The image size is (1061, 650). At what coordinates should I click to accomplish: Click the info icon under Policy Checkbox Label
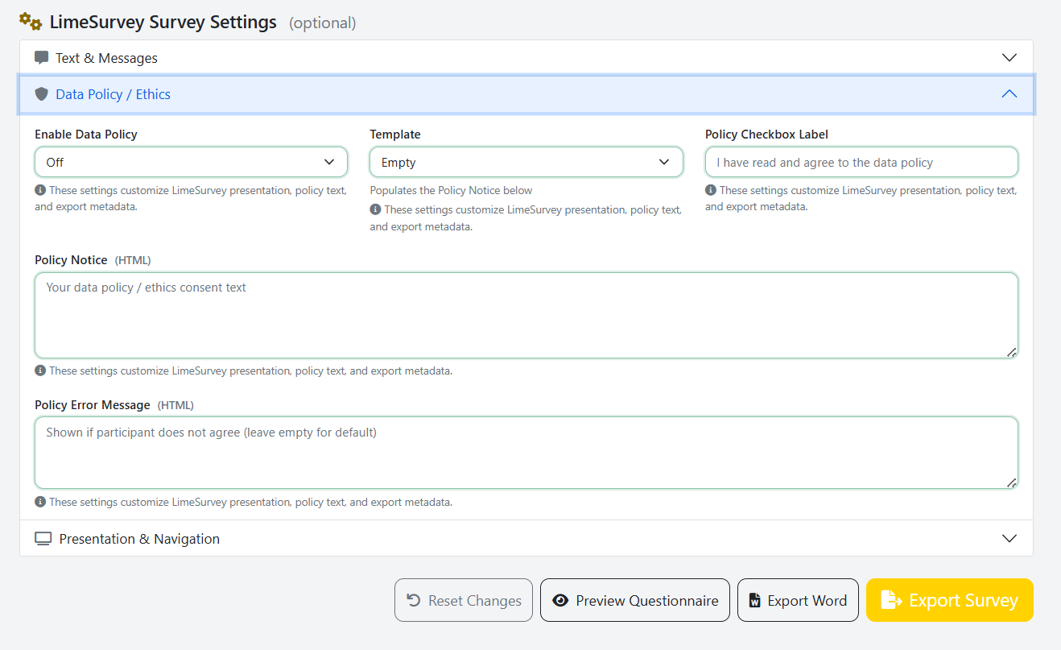pyautogui.click(x=711, y=191)
